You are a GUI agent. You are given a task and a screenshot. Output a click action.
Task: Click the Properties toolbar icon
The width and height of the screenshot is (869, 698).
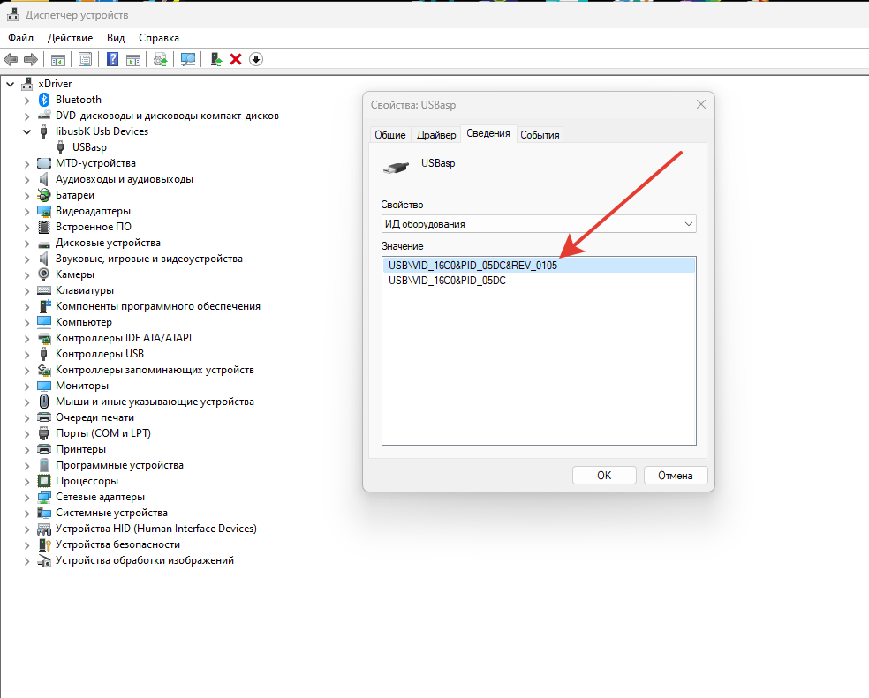coord(85,59)
